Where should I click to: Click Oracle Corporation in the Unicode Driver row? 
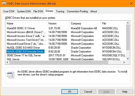click(x=81, y=52)
